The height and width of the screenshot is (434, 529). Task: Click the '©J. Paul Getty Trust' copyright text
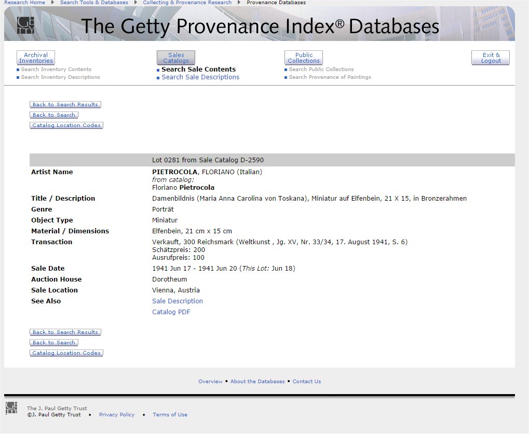click(x=54, y=414)
